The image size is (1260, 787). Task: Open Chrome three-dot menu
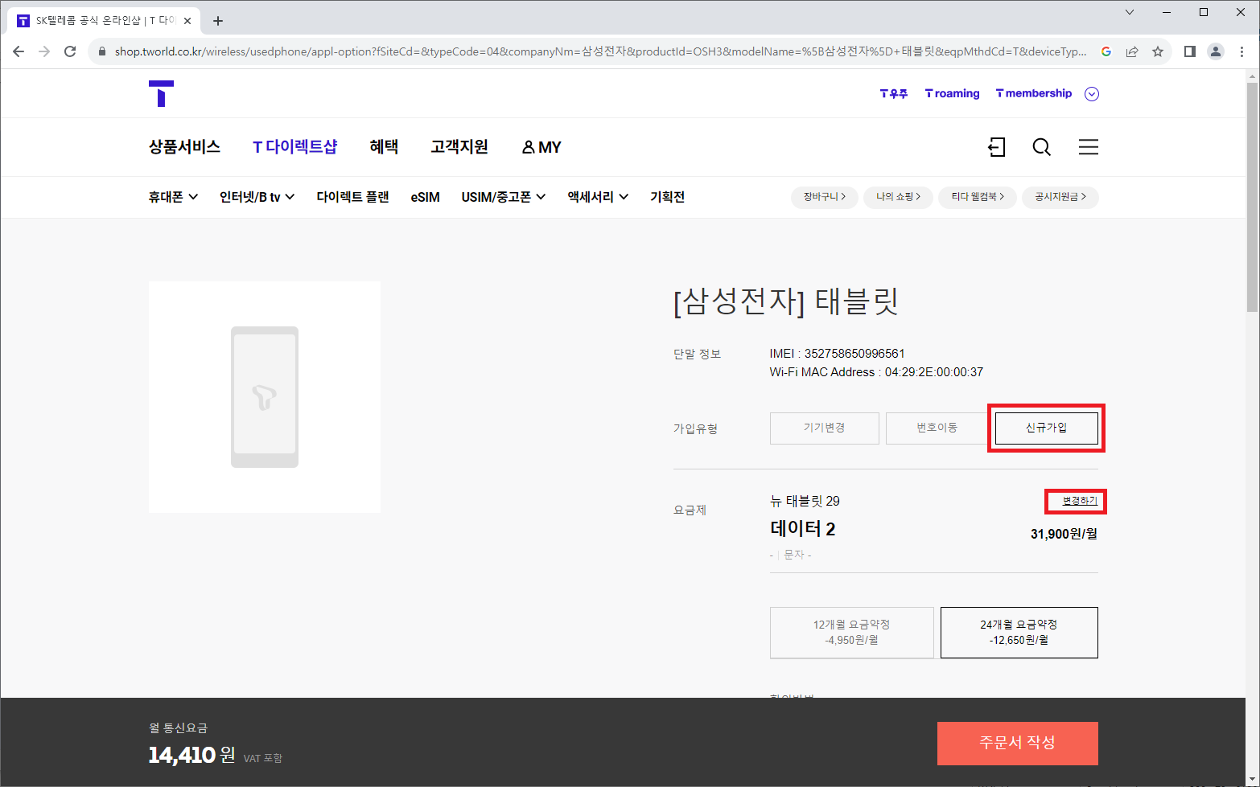click(1241, 51)
